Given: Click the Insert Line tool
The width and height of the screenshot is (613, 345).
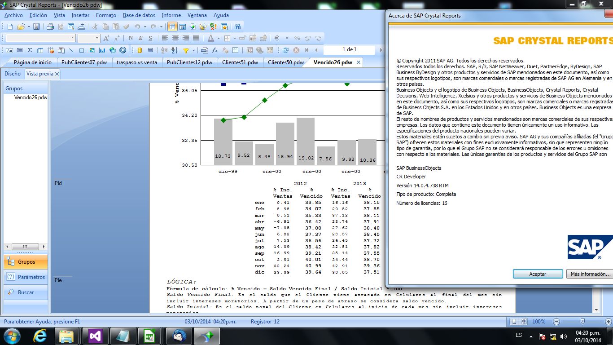Looking at the screenshot, I should (71, 50).
